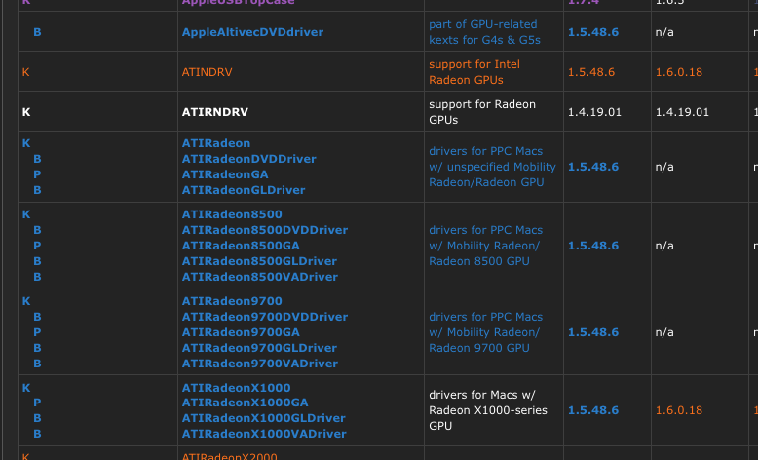Select the Radeon 8500 GPU description text
The width and height of the screenshot is (758, 460).
(x=485, y=246)
